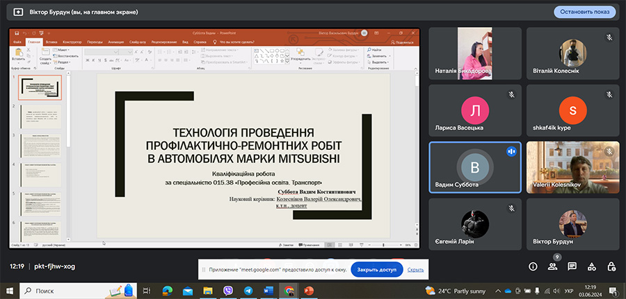Open the Анимация ribbon tab
This screenshot has width=626, height=299.
coord(115,42)
